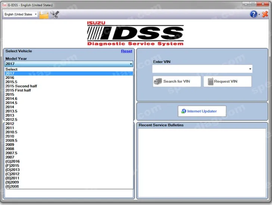Select model year 2017 in list
The height and width of the screenshot is (205, 272).
[69, 73]
